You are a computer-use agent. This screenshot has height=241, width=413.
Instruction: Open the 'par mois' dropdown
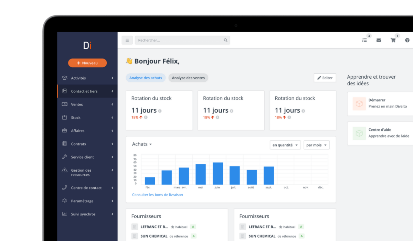[316, 145]
